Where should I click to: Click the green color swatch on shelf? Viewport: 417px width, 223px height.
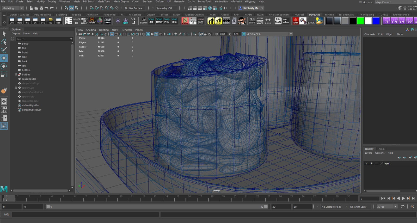point(360,21)
